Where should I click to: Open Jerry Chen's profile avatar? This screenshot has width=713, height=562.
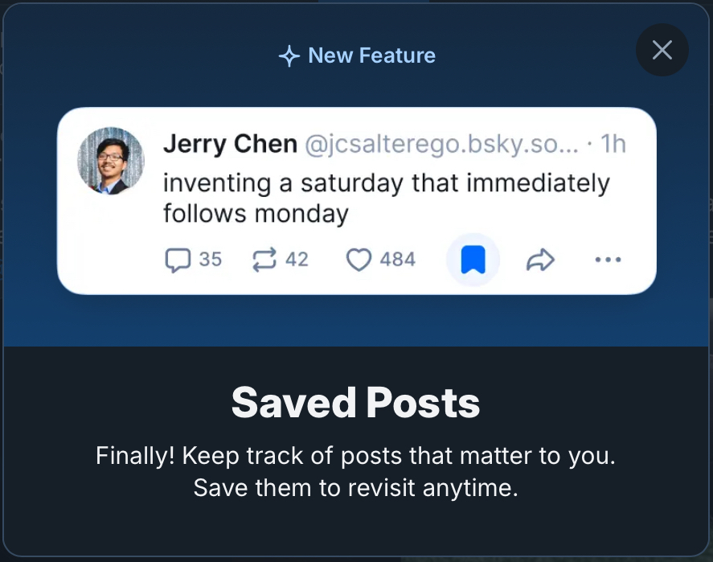click(x=111, y=161)
